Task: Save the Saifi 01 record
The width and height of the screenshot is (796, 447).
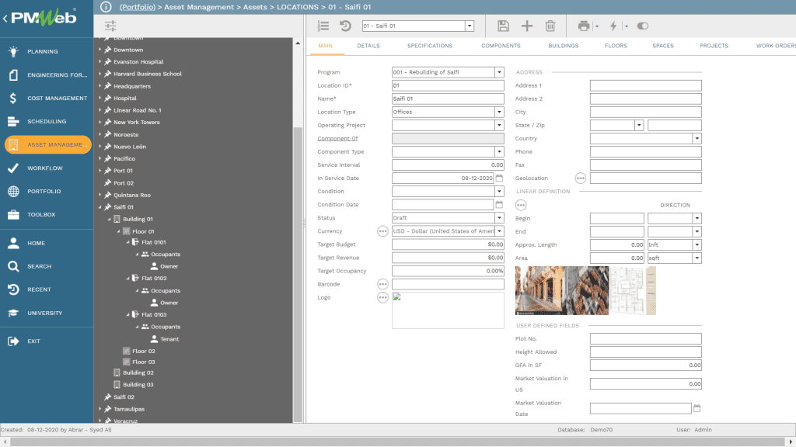Action: coord(503,26)
